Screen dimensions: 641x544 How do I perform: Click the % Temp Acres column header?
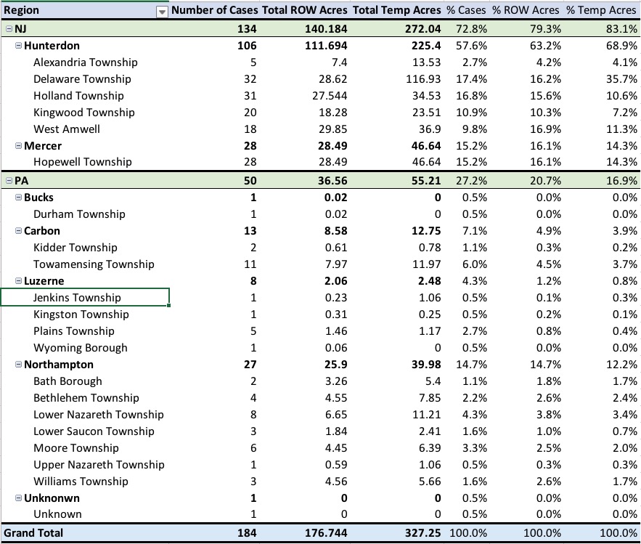(601, 11)
